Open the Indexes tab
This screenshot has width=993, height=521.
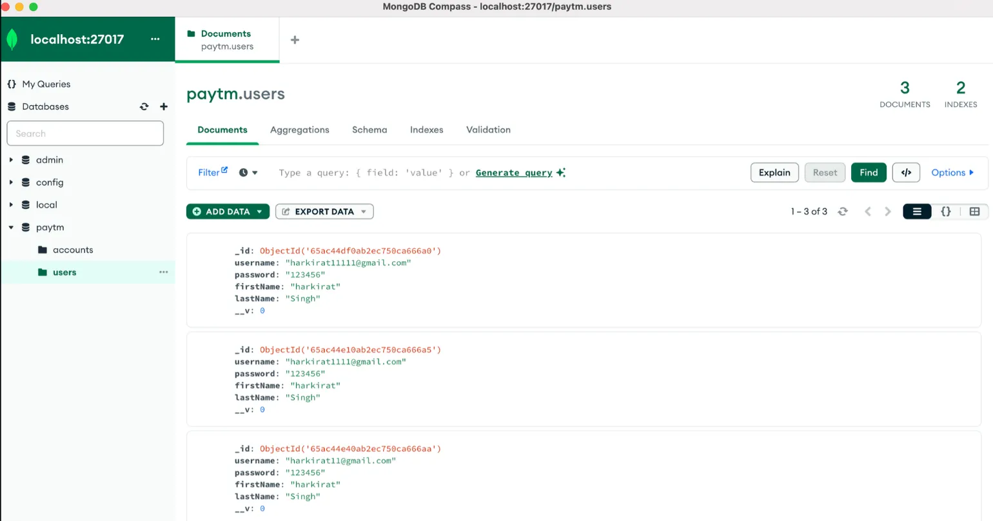[426, 130]
